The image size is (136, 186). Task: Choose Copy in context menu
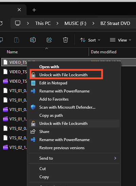point(74,177)
